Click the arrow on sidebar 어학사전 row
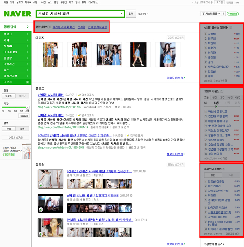The image size is (244, 247). 28,64
